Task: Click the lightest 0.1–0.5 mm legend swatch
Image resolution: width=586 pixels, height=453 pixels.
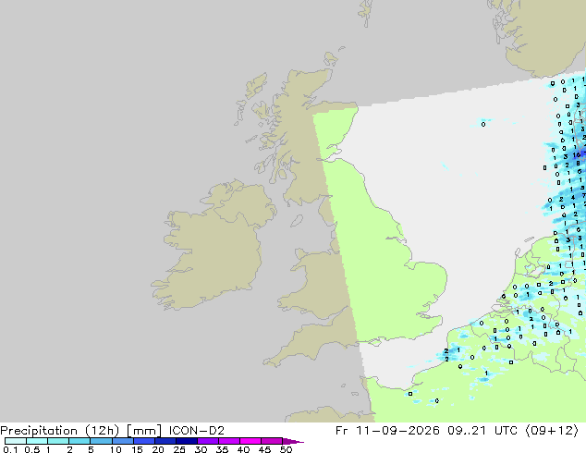Action: 16,441
